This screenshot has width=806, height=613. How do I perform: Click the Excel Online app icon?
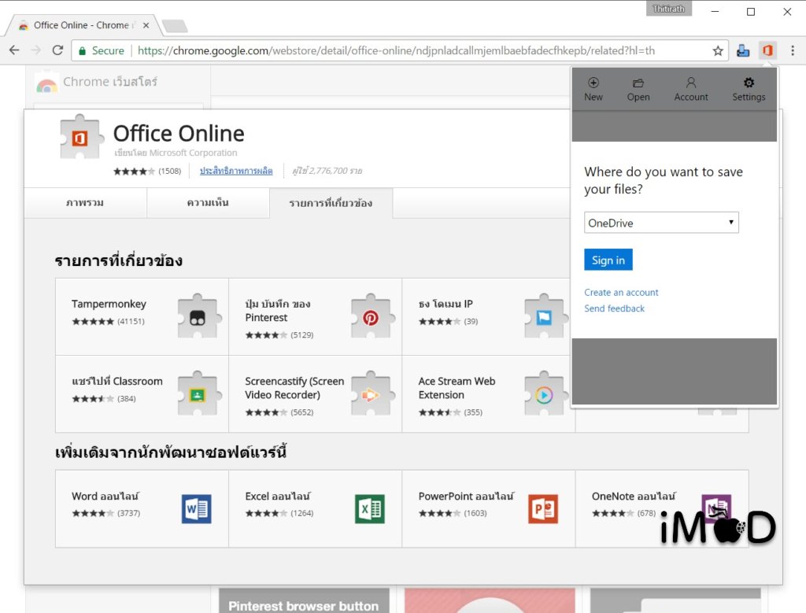click(369, 508)
